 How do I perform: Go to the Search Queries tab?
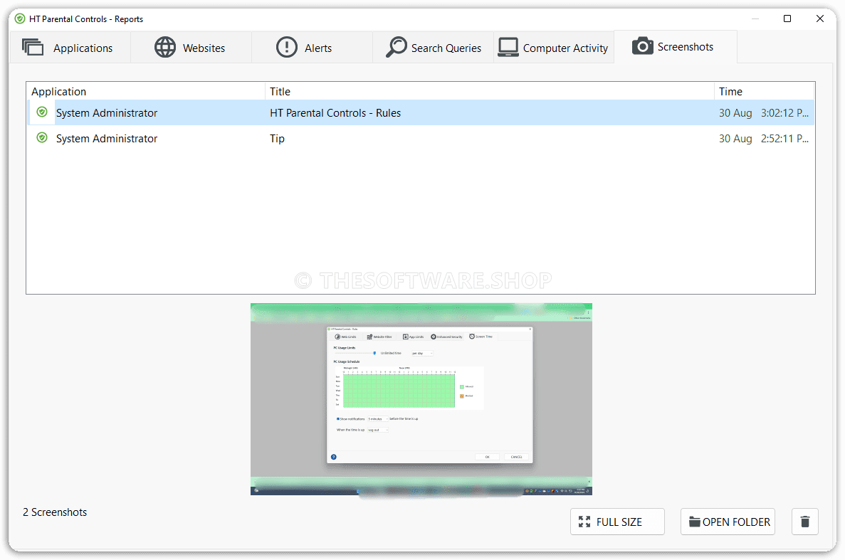coord(434,48)
